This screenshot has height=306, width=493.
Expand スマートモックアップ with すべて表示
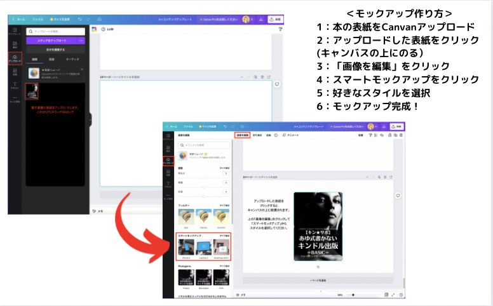(x=224, y=236)
